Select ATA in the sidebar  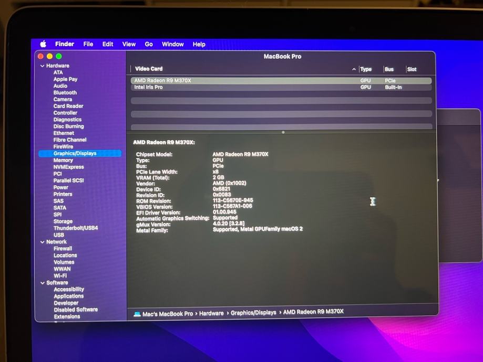pyautogui.click(x=58, y=72)
